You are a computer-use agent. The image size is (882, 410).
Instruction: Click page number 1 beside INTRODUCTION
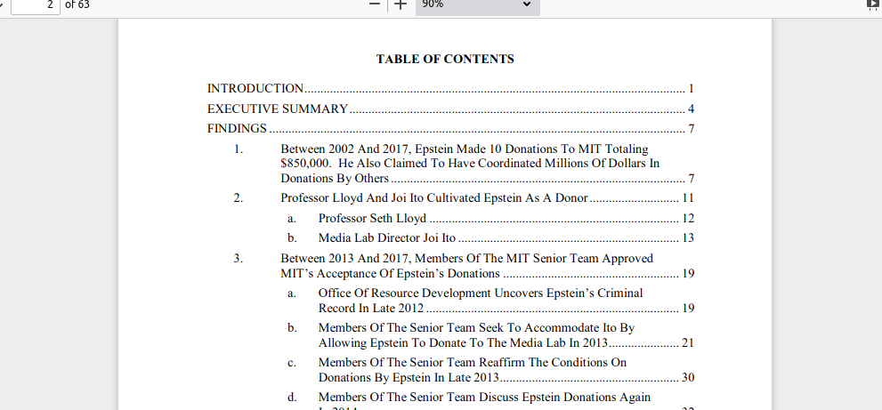692,89
